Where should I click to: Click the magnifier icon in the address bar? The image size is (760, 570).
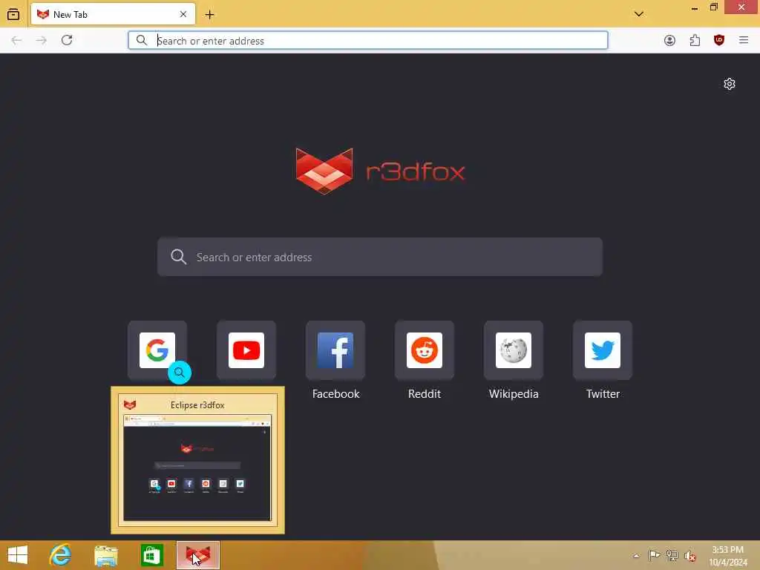[x=142, y=40]
